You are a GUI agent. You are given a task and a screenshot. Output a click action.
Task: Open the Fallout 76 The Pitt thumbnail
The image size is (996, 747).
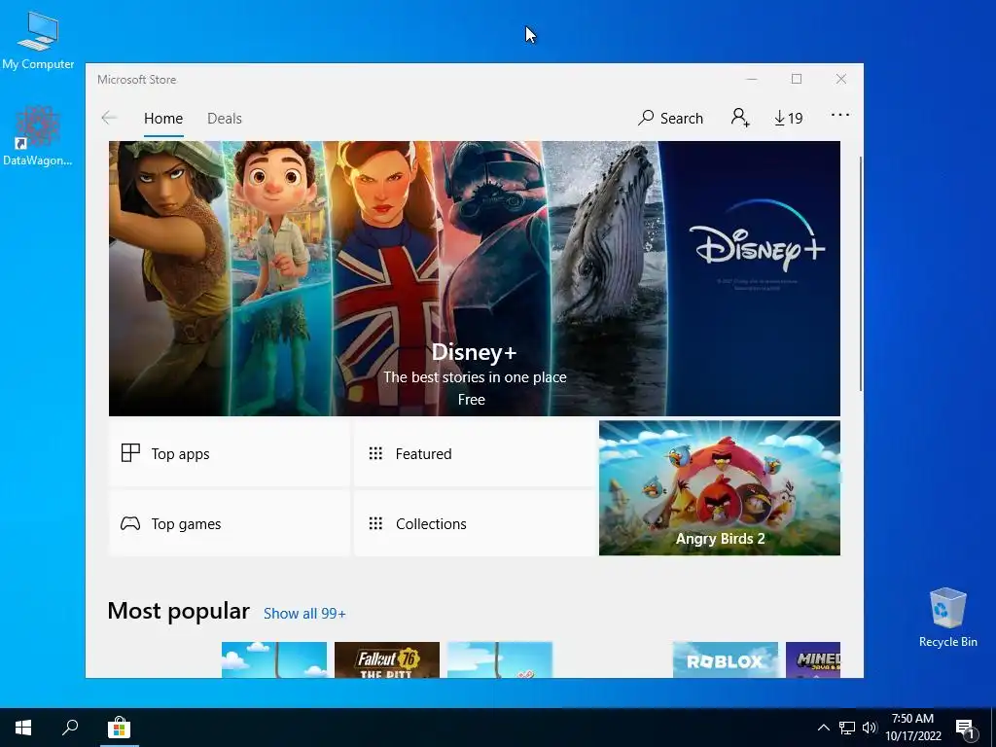click(x=387, y=659)
